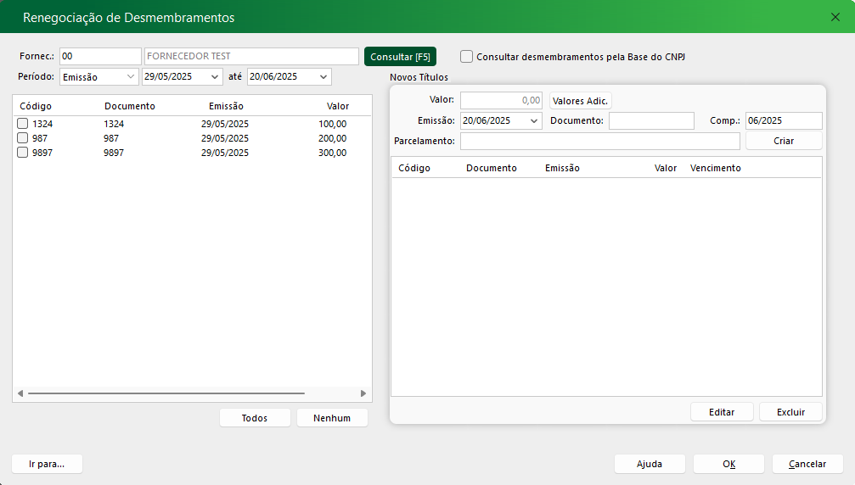Expand the start date picker 29/05/2025
855x485 pixels.
(x=215, y=77)
